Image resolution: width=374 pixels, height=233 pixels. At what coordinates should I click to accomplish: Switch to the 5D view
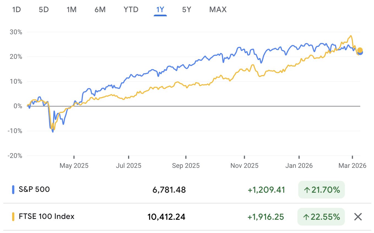(x=44, y=9)
